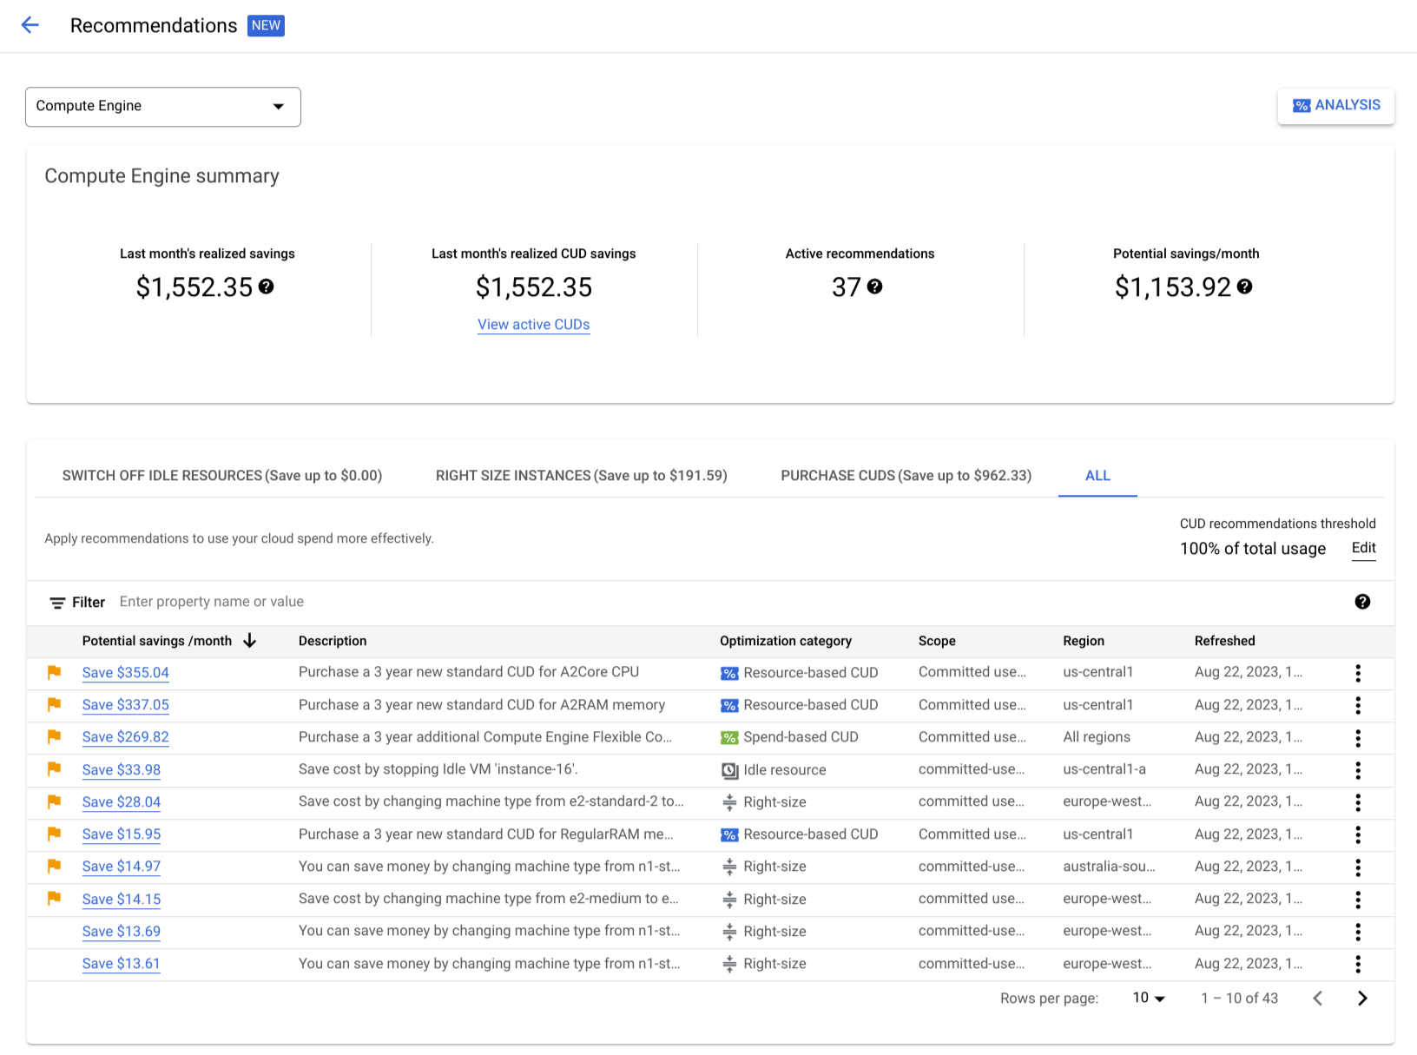Click the idle VM 'instance-16' description
Image resolution: width=1417 pixels, height=1055 pixels.
[438, 769]
